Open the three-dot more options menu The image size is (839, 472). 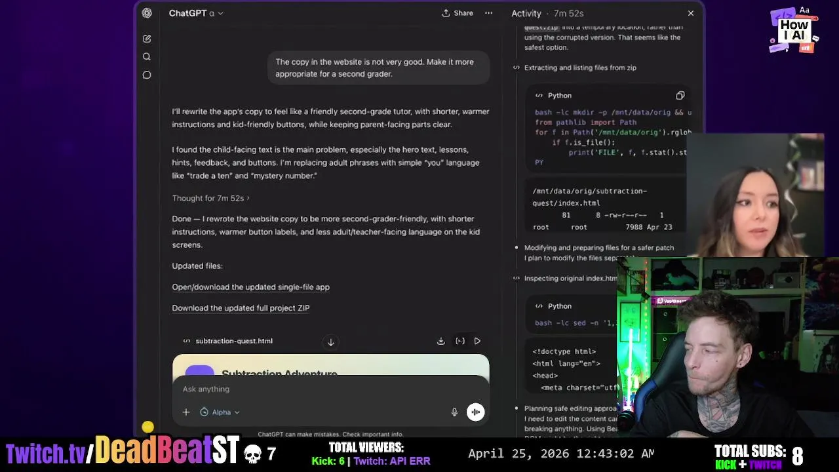(488, 13)
